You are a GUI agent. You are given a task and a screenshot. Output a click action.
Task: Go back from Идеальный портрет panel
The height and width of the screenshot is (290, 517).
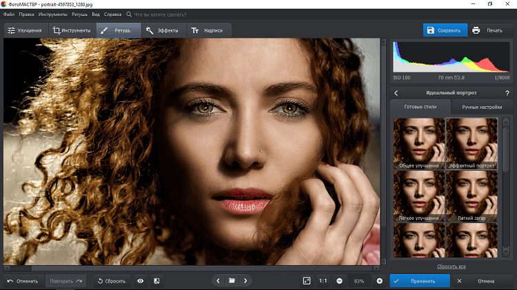pyautogui.click(x=396, y=93)
